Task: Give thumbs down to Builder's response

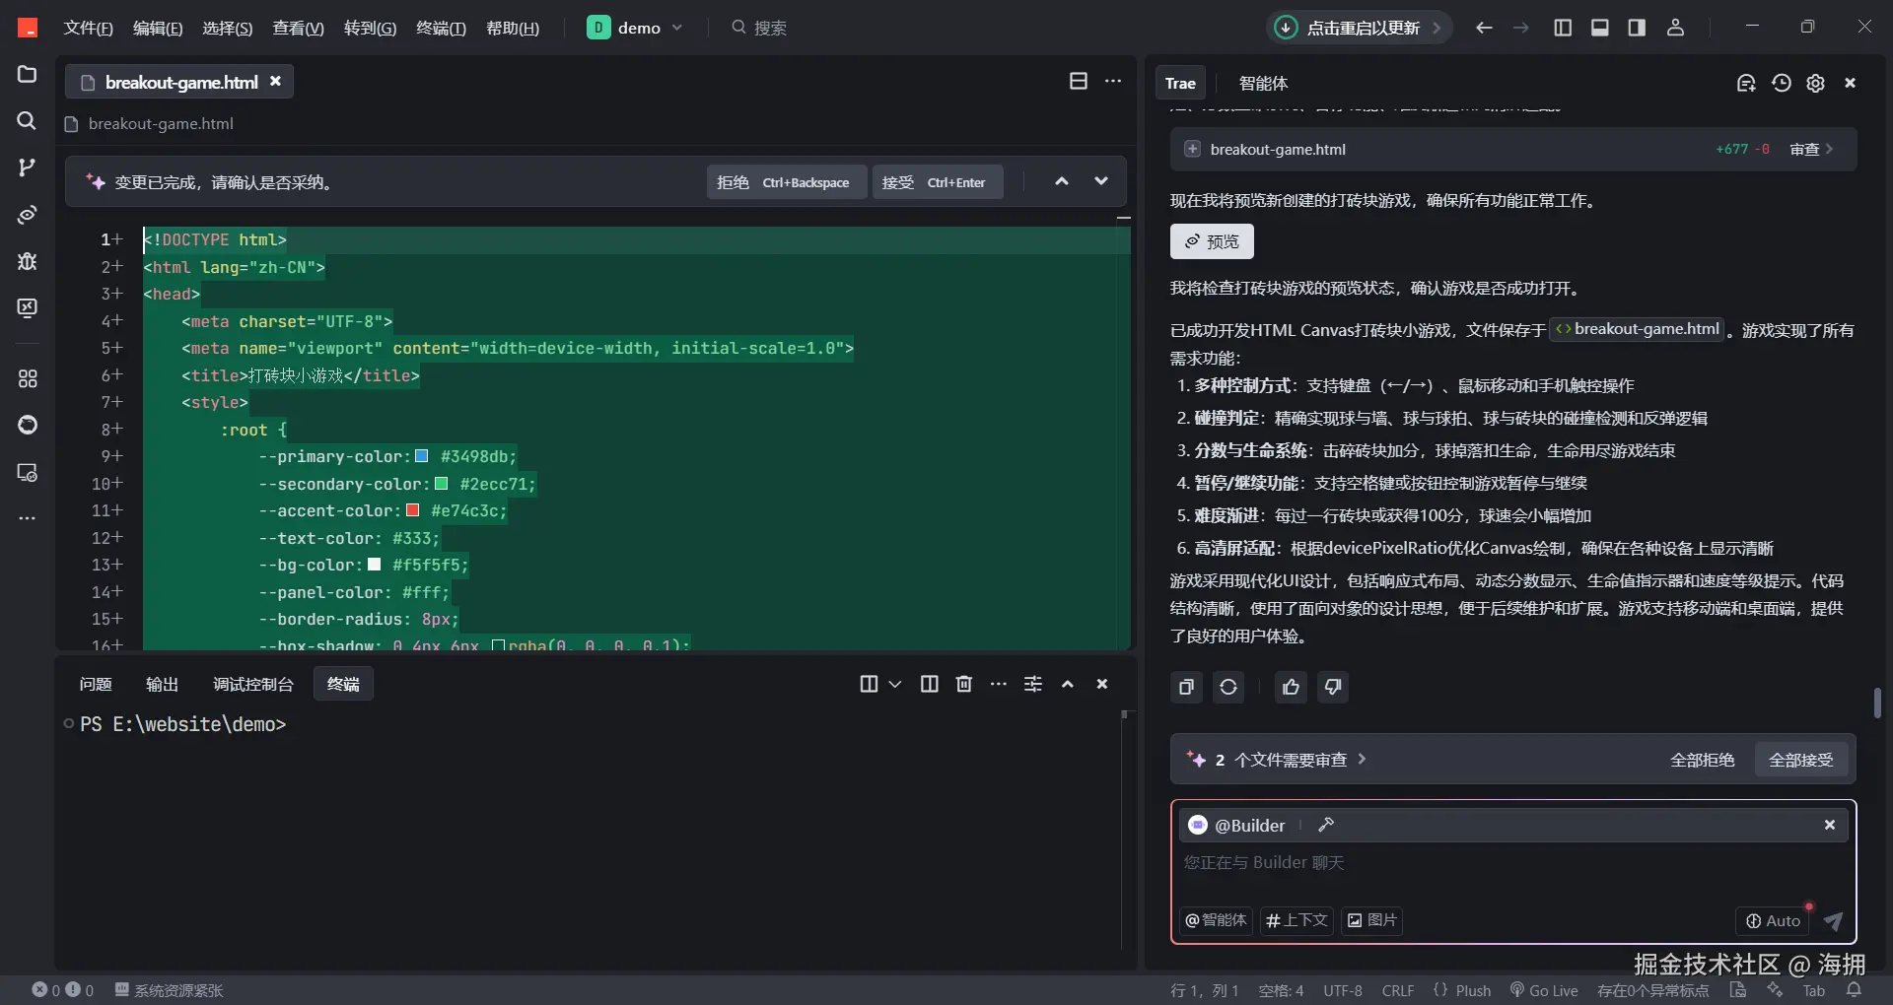Action: point(1332,686)
